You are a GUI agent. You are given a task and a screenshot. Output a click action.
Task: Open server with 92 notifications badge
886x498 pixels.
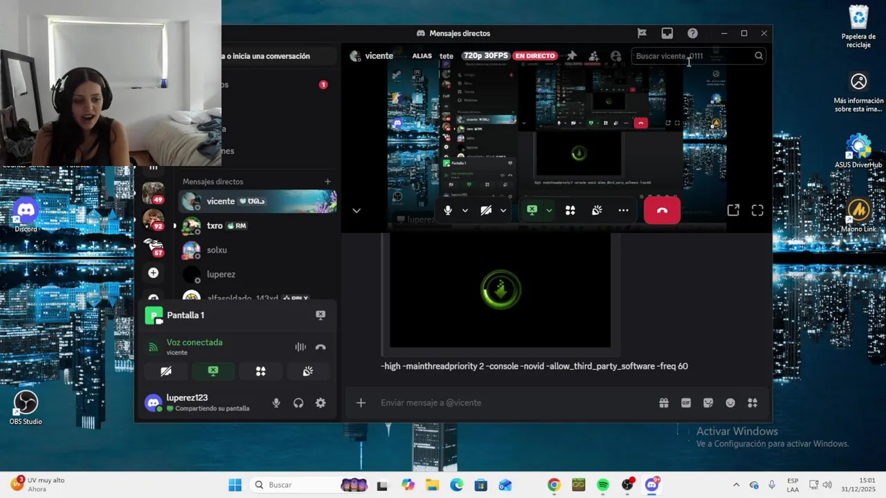click(153, 220)
